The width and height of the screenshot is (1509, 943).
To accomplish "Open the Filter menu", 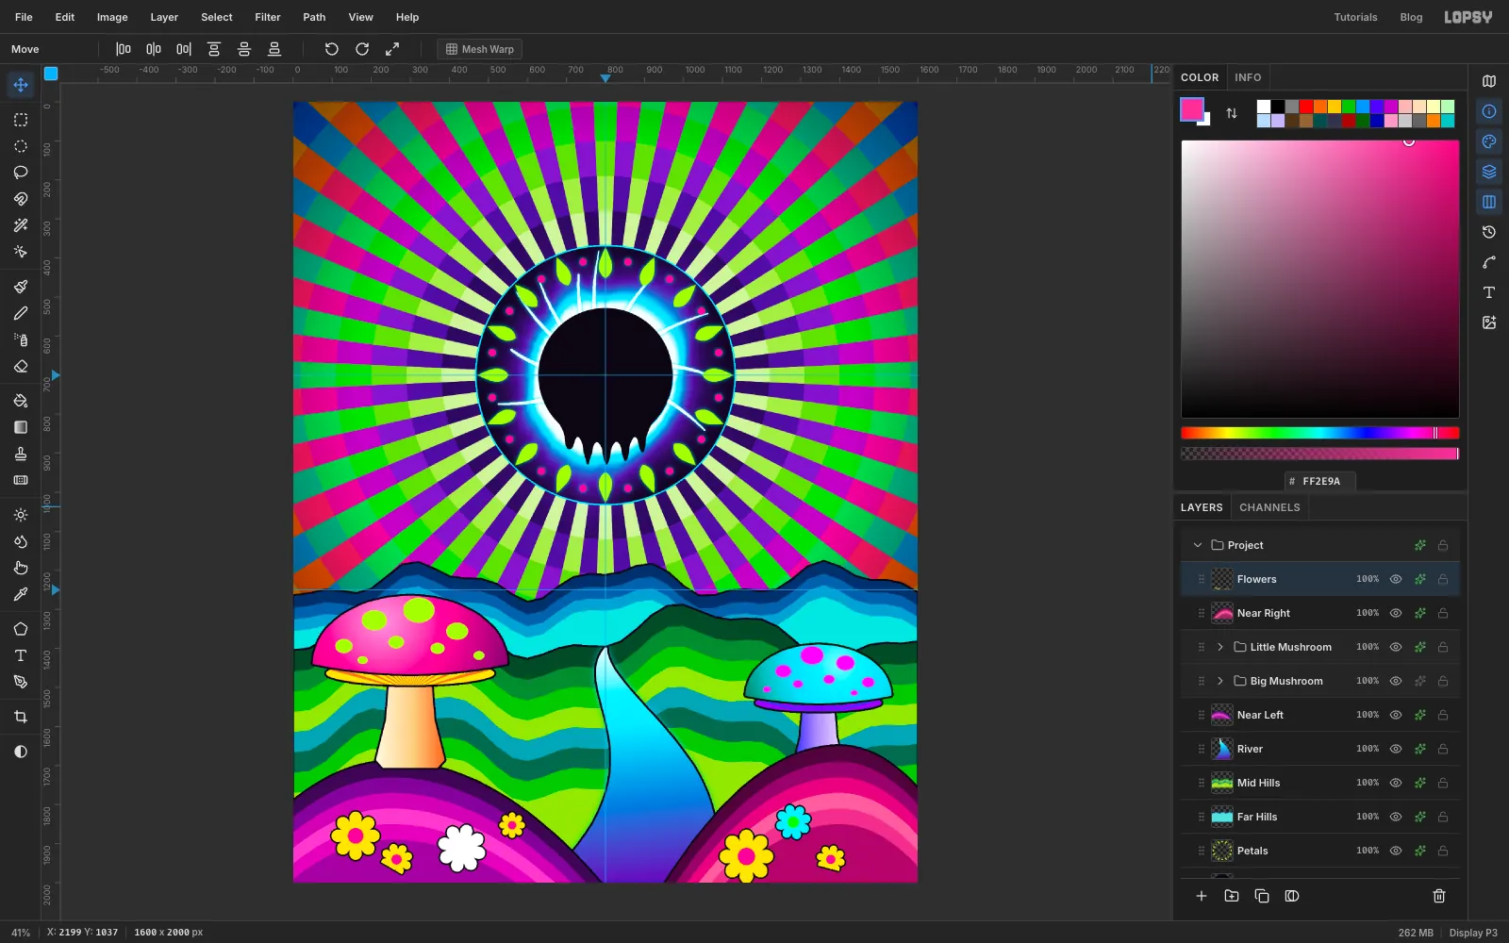I will [268, 17].
